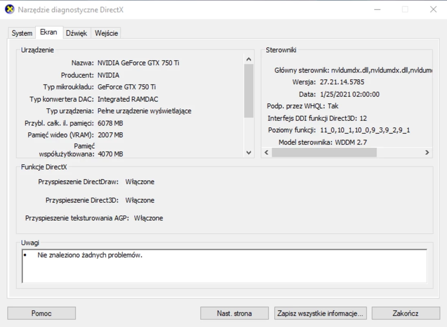The image size is (447, 327).
Task: Click 'Integrated RAMDAC' value
Action: click(x=128, y=99)
